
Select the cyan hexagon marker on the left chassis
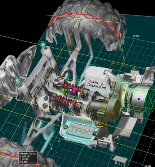18,81
